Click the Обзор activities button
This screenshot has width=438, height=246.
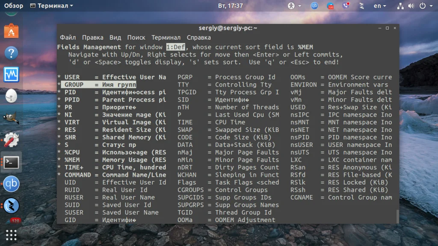click(x=13, y=6)
